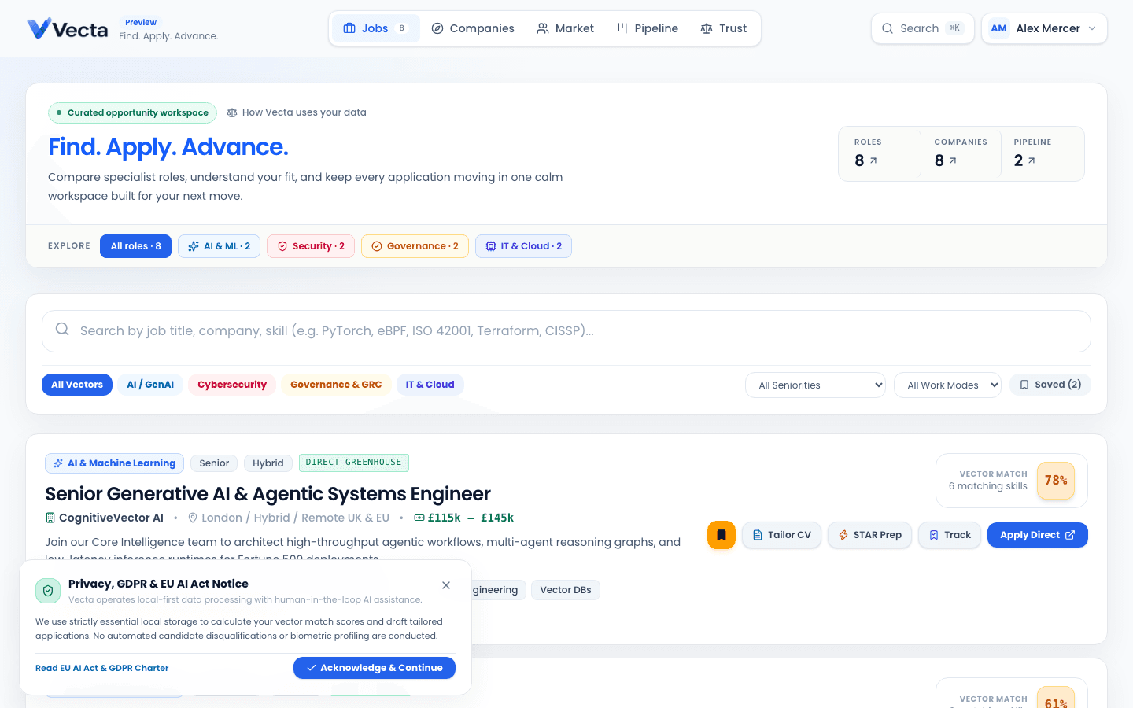Open the Companies 8 stat
This screenshot has height=708, width=1133.
(960, 153)
